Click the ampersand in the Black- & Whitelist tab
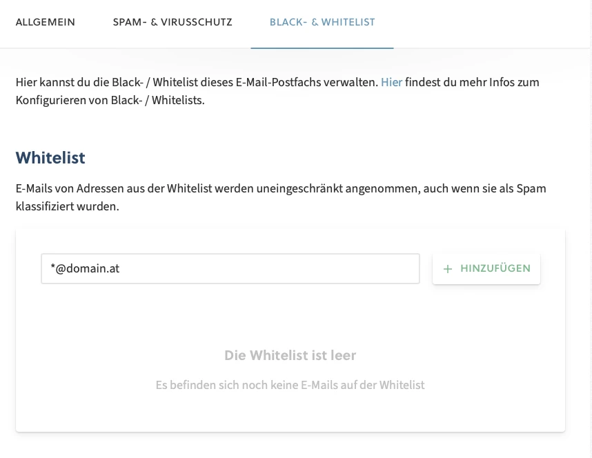 click(x=315, y=22)
